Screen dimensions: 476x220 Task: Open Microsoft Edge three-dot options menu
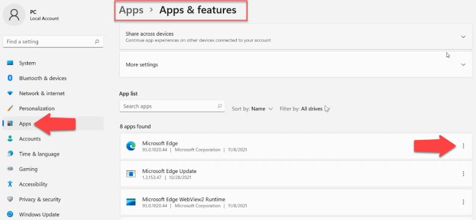(x=463, y=146)
